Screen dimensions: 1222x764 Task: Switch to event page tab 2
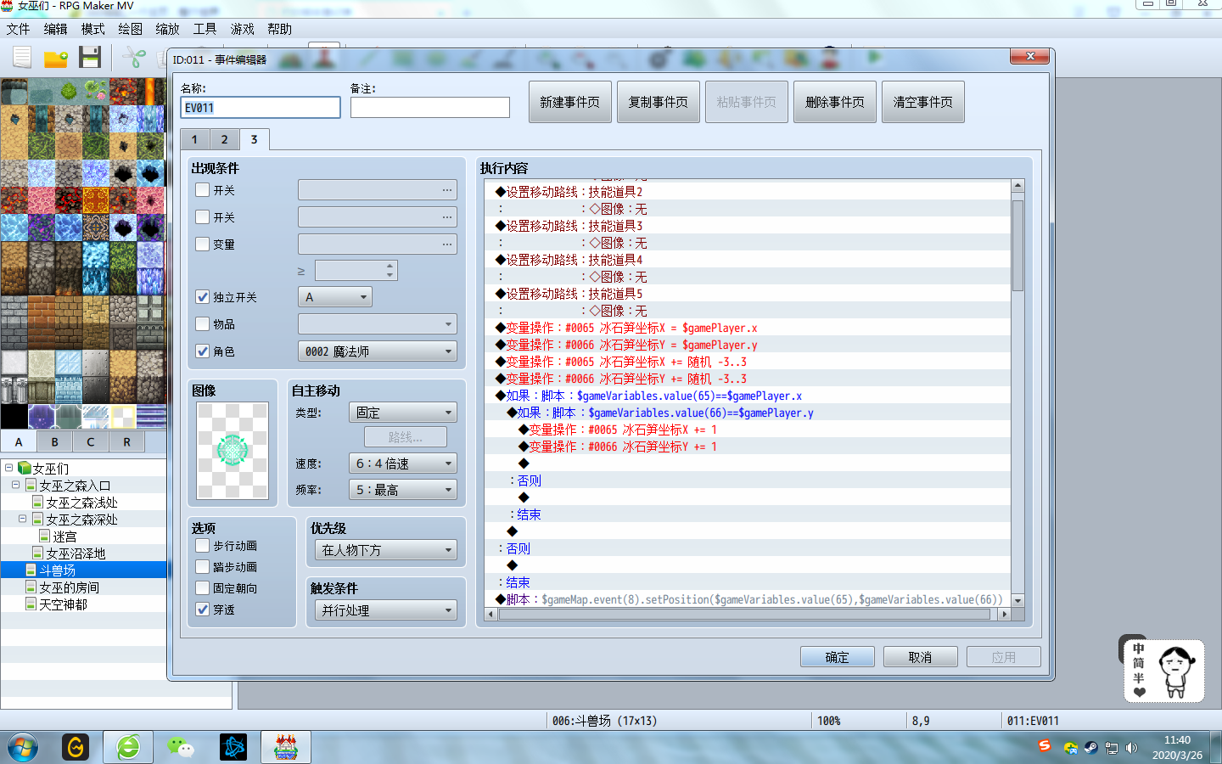[x=224, y=139]
